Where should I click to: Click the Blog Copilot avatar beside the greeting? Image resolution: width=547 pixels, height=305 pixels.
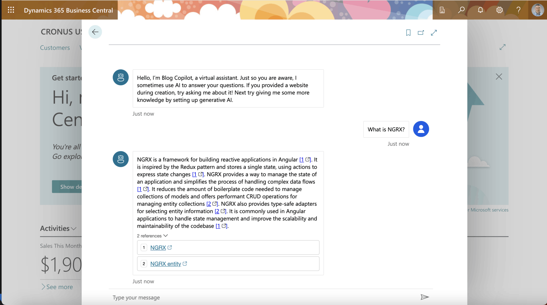[121, 78]
